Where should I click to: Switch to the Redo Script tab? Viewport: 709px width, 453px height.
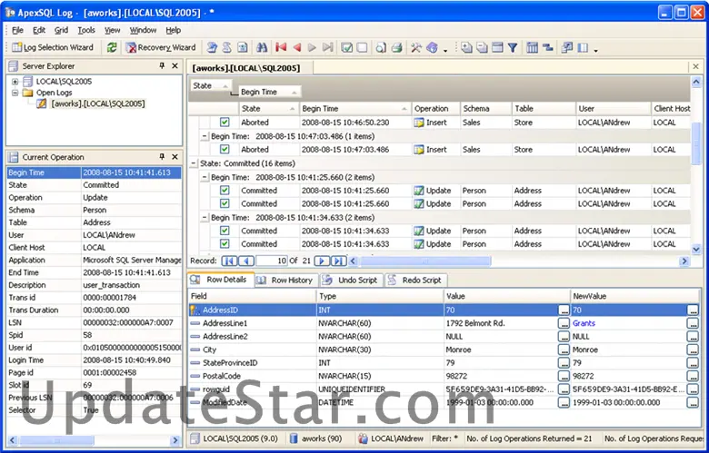pos(416,280)
